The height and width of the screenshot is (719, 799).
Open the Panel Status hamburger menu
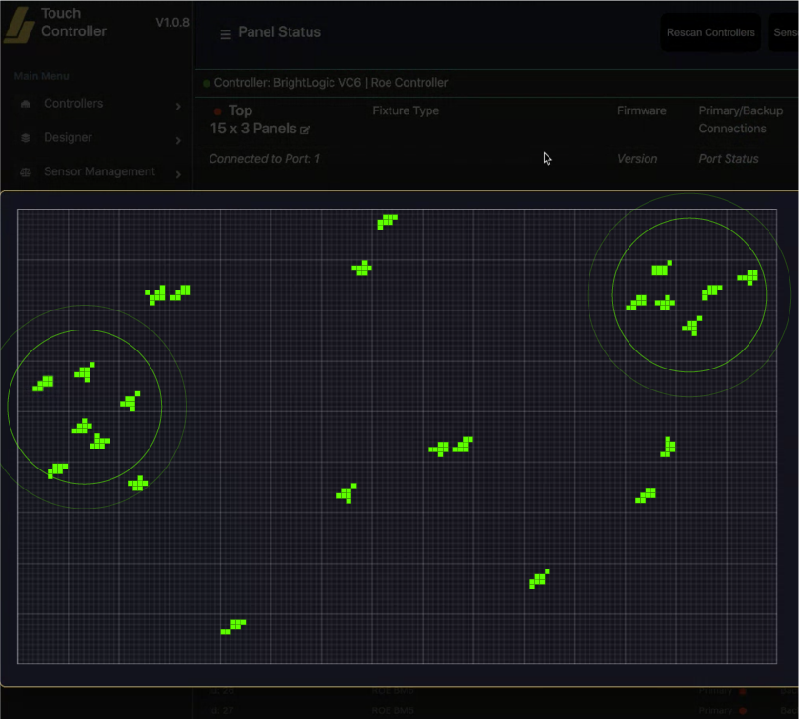click(x=226, y=31)
